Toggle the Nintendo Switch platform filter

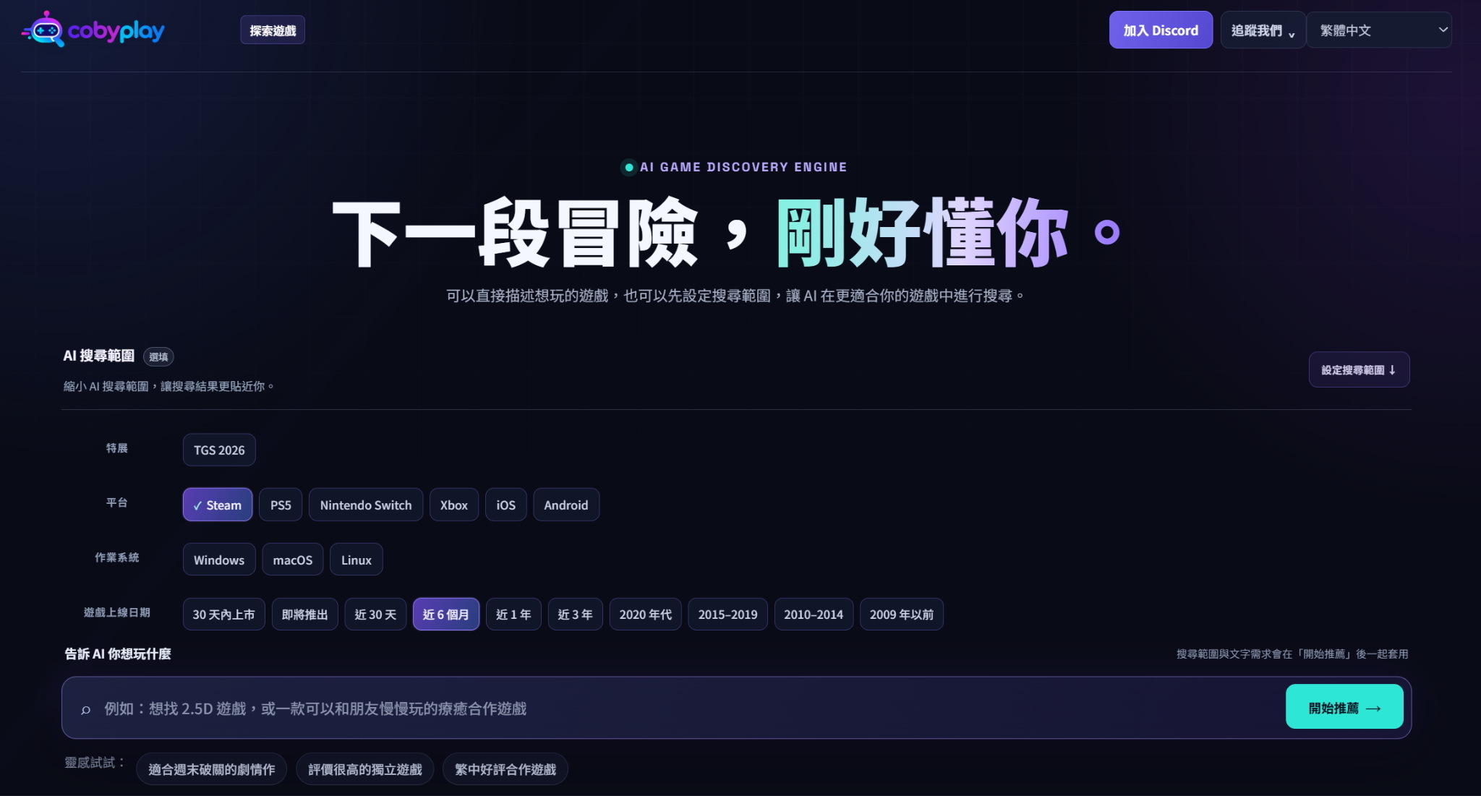click(366, 505)
